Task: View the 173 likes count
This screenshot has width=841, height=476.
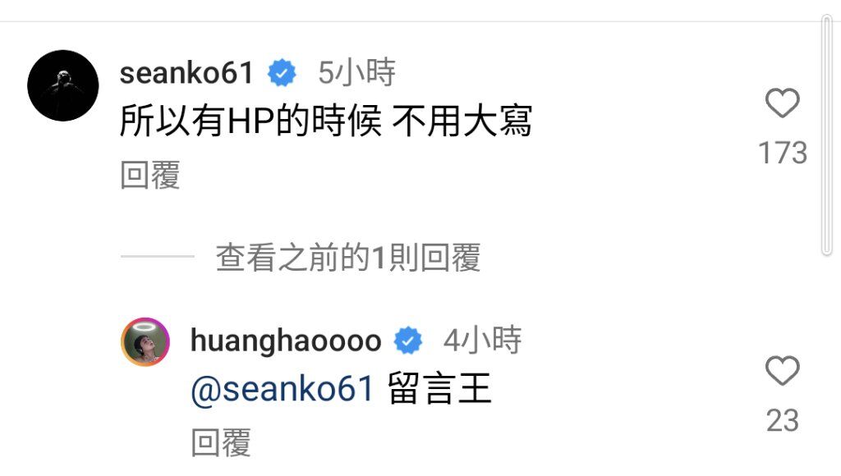Action: [783, 153]
